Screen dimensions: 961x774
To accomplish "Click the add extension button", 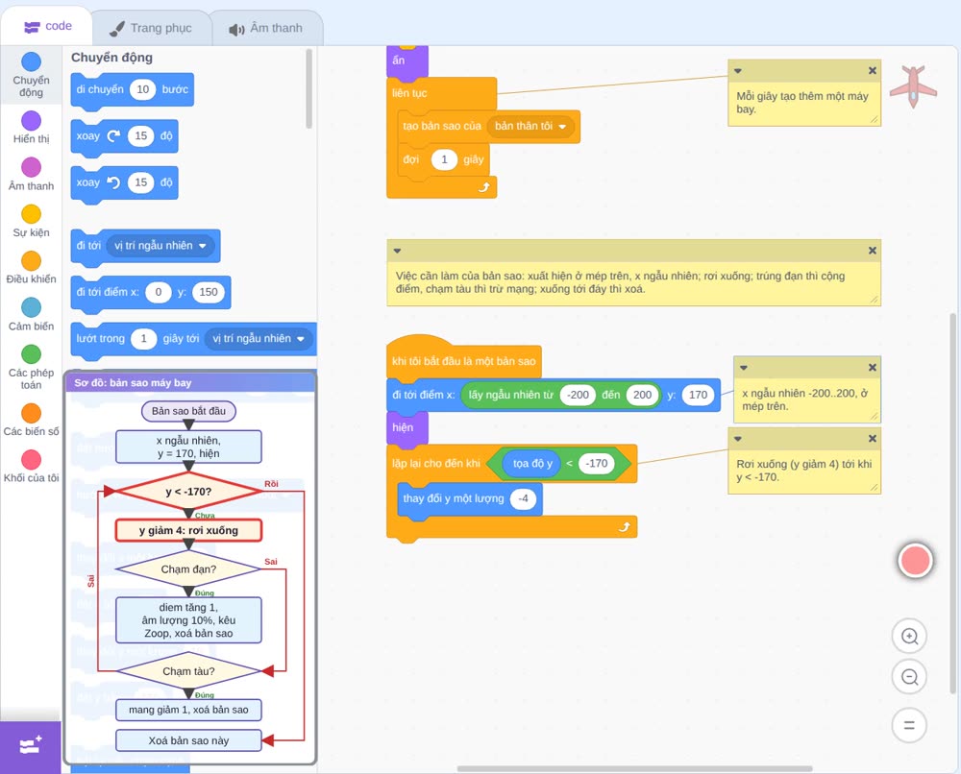I will pyautogui.click(x=31, y=747).
